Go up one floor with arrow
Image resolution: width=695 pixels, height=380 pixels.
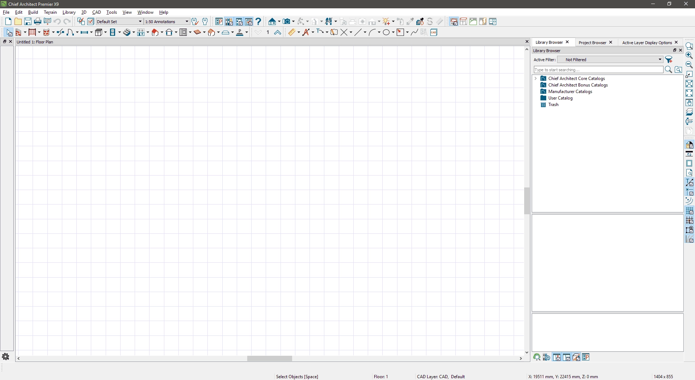[x=278, y=33]
